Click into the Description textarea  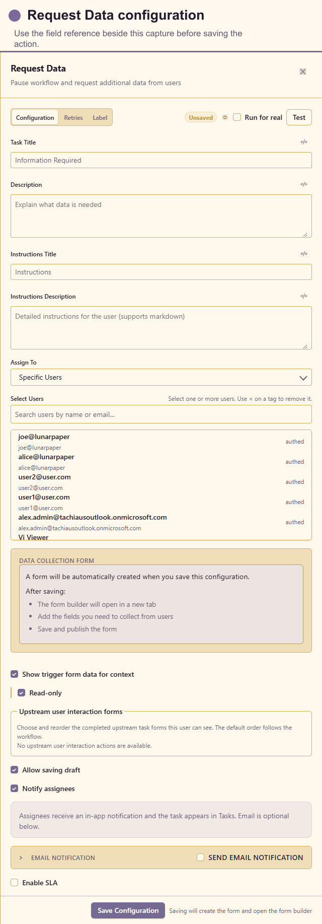click(161, 216)
